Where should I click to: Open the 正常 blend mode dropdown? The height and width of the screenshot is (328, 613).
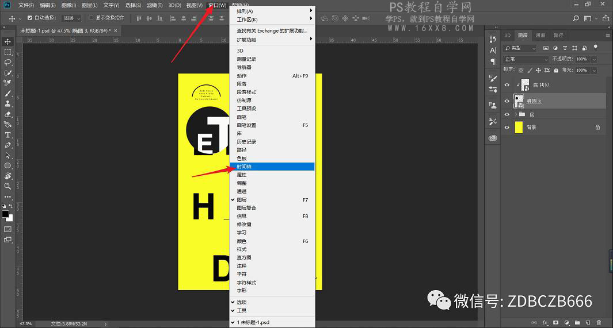pyautogui.click(x=526, y=59)
